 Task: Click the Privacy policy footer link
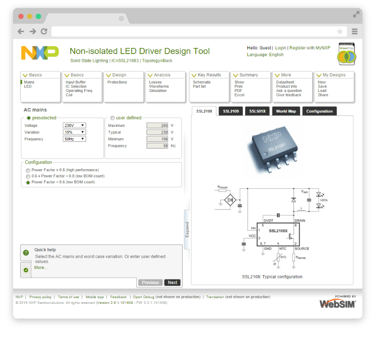pos(41,297)
